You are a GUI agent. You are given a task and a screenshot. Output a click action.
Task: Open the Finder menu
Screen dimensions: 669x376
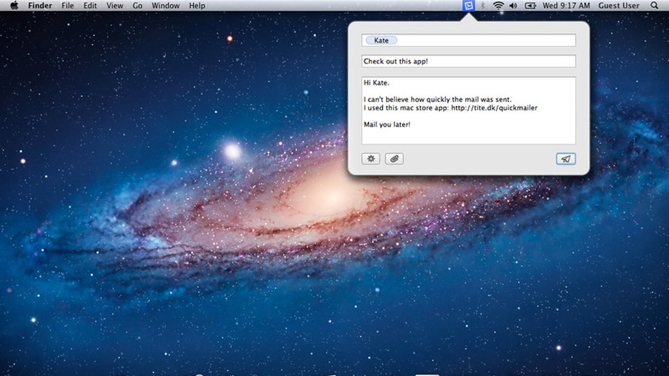[x=40, y=6]
